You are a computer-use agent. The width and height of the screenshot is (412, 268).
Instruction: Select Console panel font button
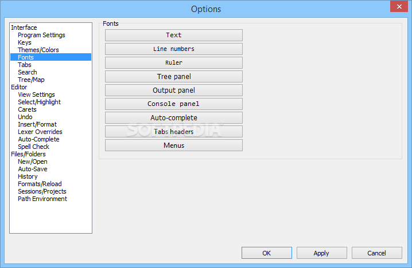click(173, 104)
